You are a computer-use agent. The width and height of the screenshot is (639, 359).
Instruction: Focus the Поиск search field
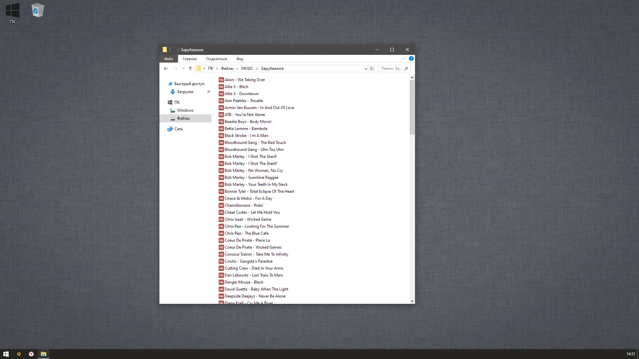click(394, 68)
